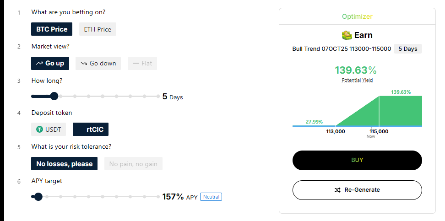445x221 pixels.
Task: Open the Optimizer tab
Action: pos(357,16)
